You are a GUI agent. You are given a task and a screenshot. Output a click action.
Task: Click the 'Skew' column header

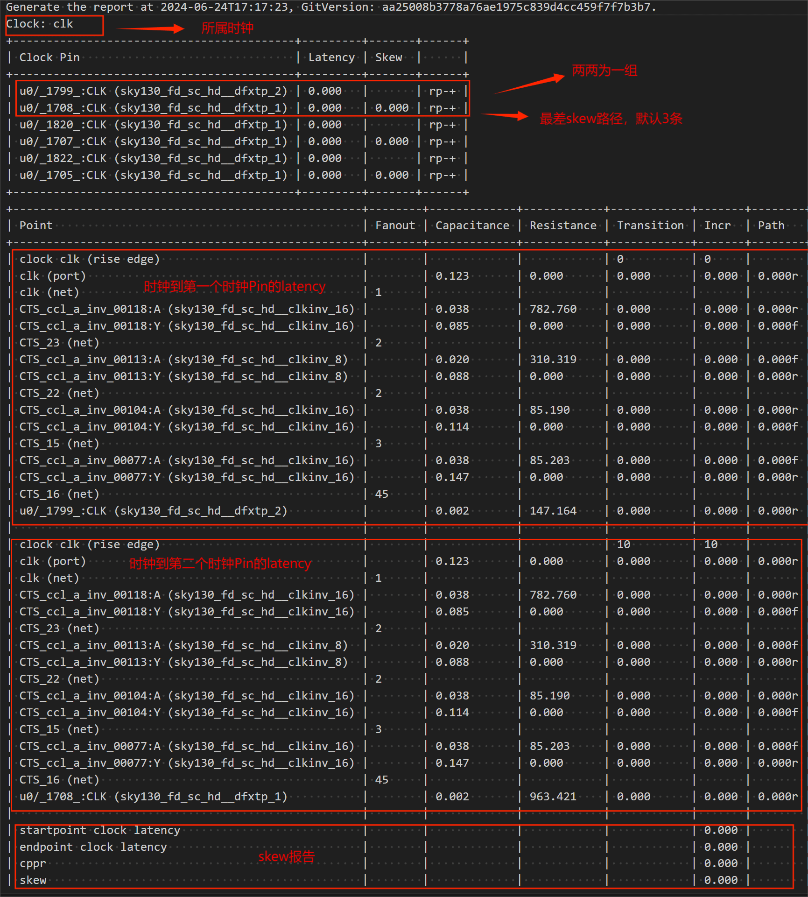(388, 57)
